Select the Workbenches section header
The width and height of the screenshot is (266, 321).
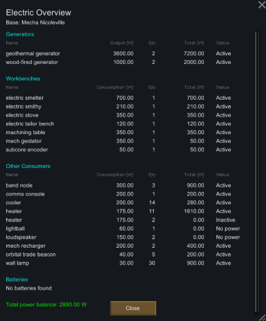point(23,78)
